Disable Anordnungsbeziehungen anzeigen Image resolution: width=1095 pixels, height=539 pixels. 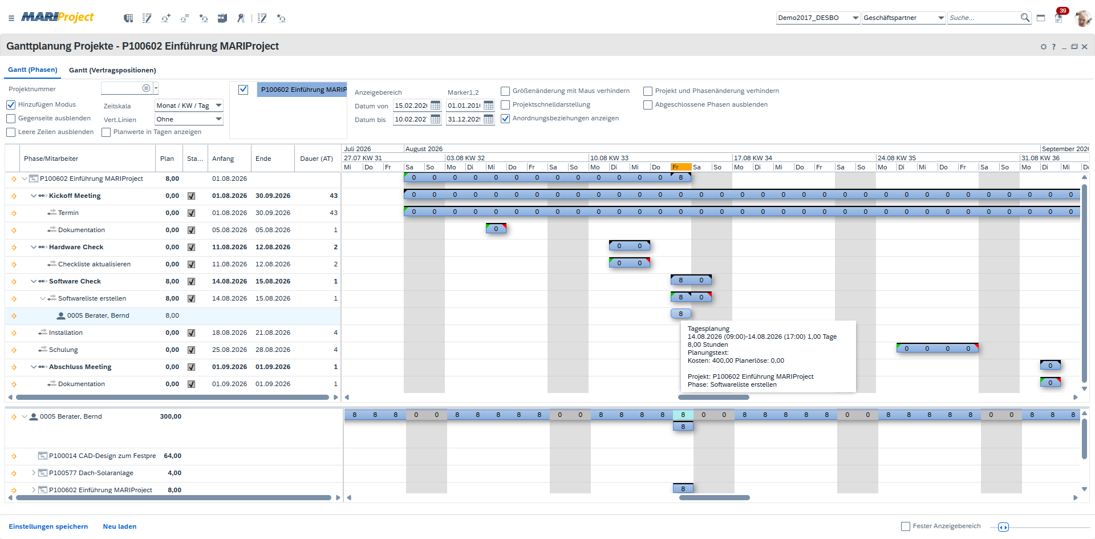[x=505, y=119]
